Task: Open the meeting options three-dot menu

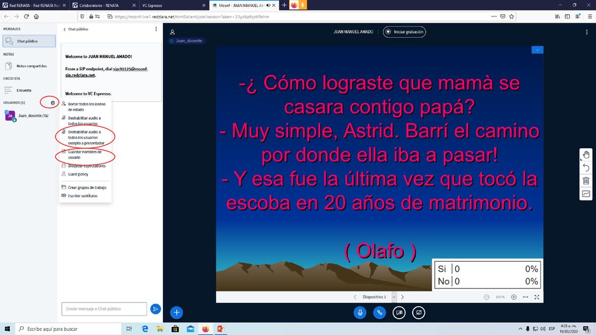Action: pos(587,32)
